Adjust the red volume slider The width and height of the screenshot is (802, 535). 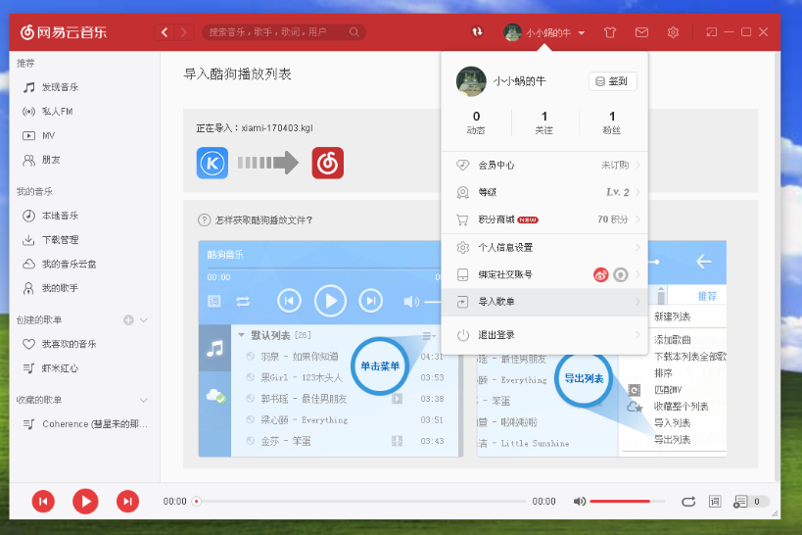pyautogui.click(x=627, y=502)
